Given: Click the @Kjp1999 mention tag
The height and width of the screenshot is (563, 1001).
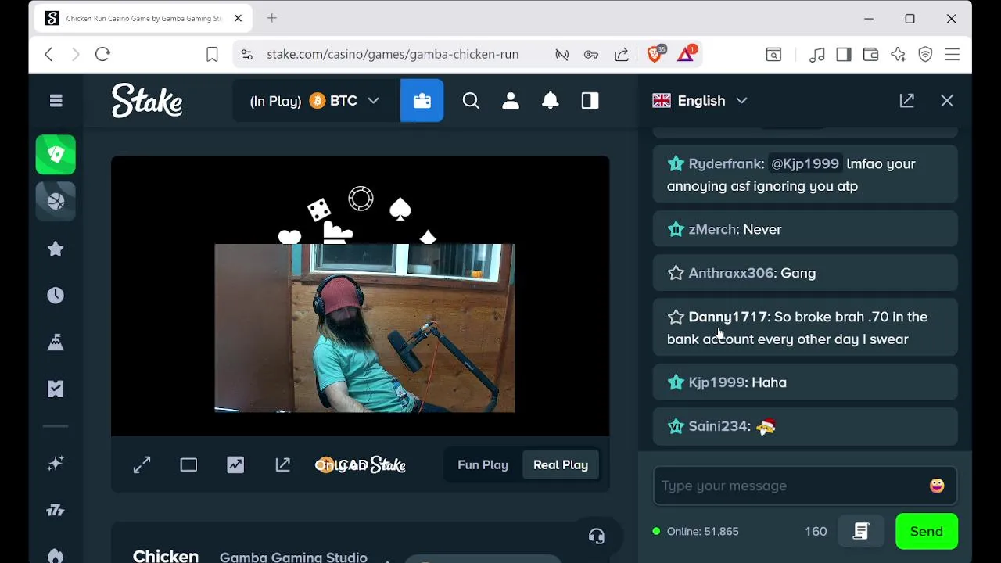Looking at the screenshot, I should pyautogui.click(x=805, y=164).
